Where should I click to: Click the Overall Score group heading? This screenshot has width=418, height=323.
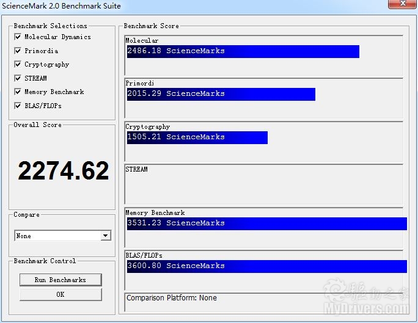(38, 125)
